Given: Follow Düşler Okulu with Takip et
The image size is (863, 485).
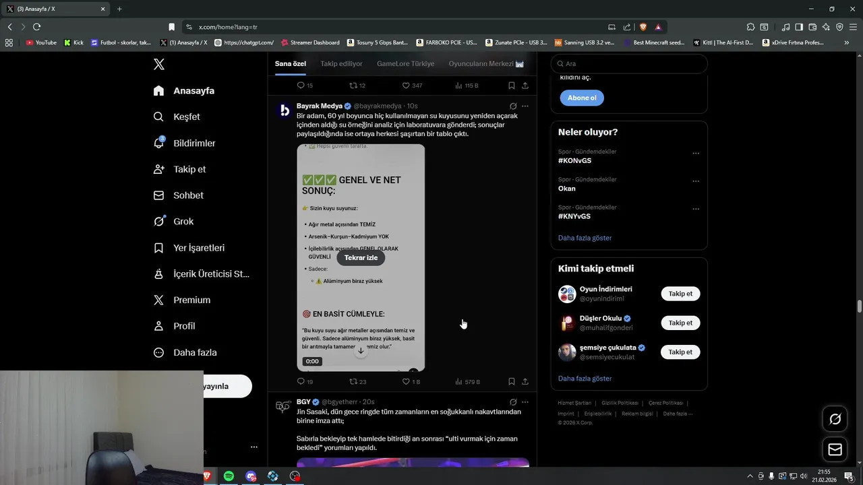Looking at the screenshot, I should 680,323.
